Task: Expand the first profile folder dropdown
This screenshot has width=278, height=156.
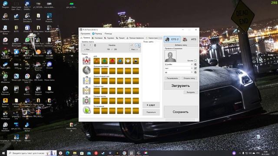Action: (x=192, y=65)
